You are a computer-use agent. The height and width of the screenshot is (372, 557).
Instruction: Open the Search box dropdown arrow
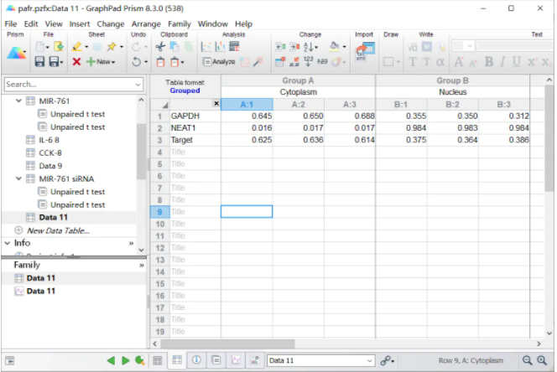pyautogui.click(x=138, y=85)
